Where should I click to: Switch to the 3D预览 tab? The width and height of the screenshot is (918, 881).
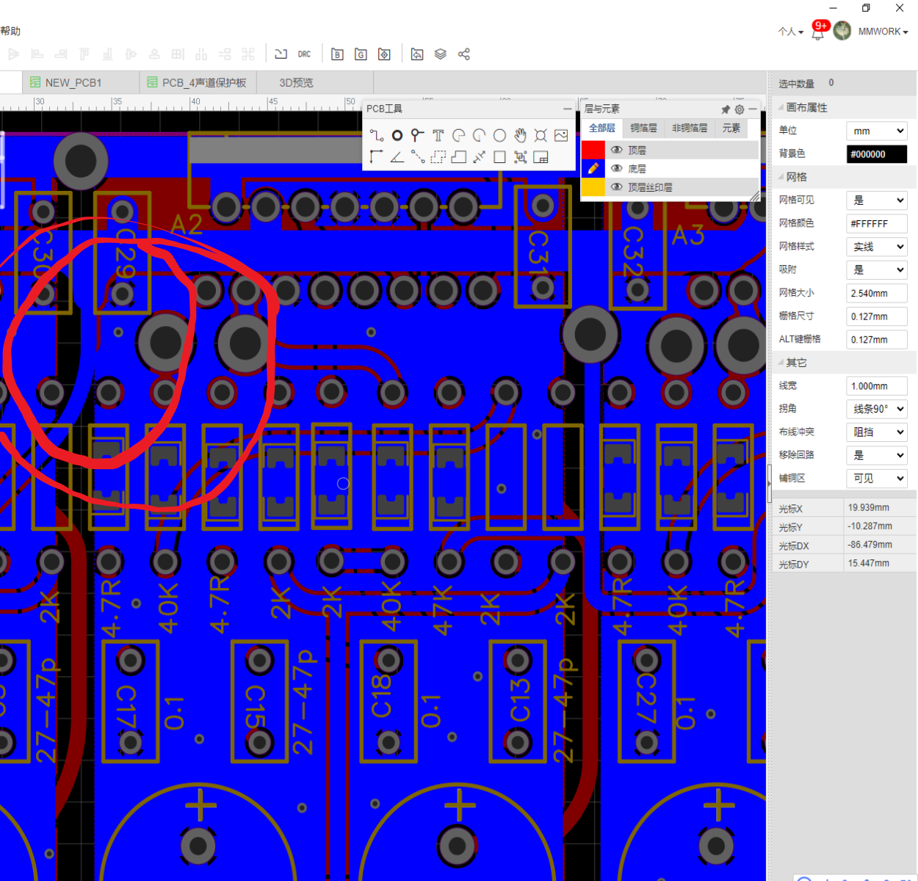tap(297, 83)
